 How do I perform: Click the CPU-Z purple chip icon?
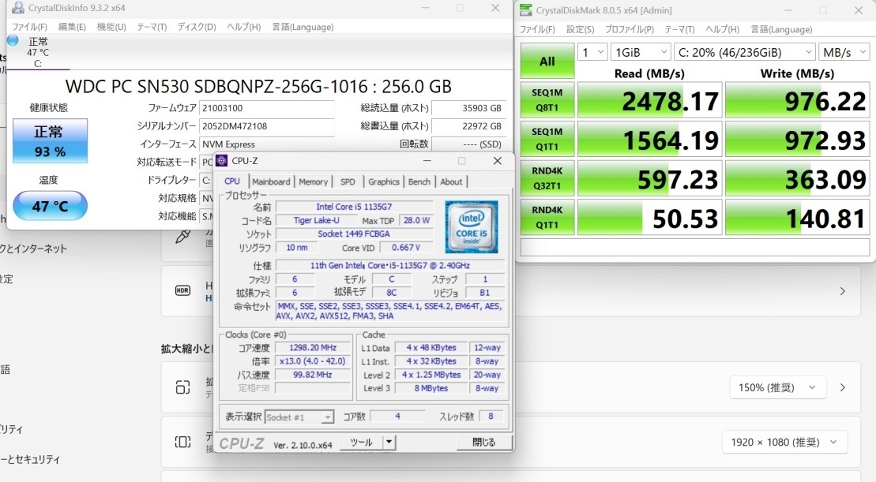(222, 161)
